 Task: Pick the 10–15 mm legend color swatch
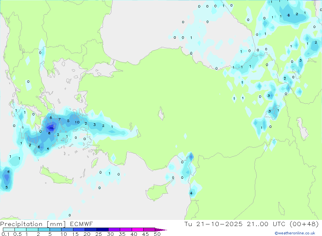[x=67, y=230]
